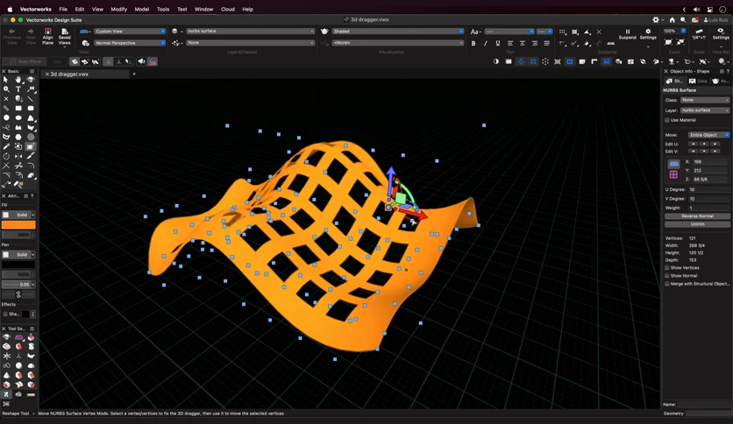Select the Rectangle tool
This screenshot has width=733, height=424.
18,109
